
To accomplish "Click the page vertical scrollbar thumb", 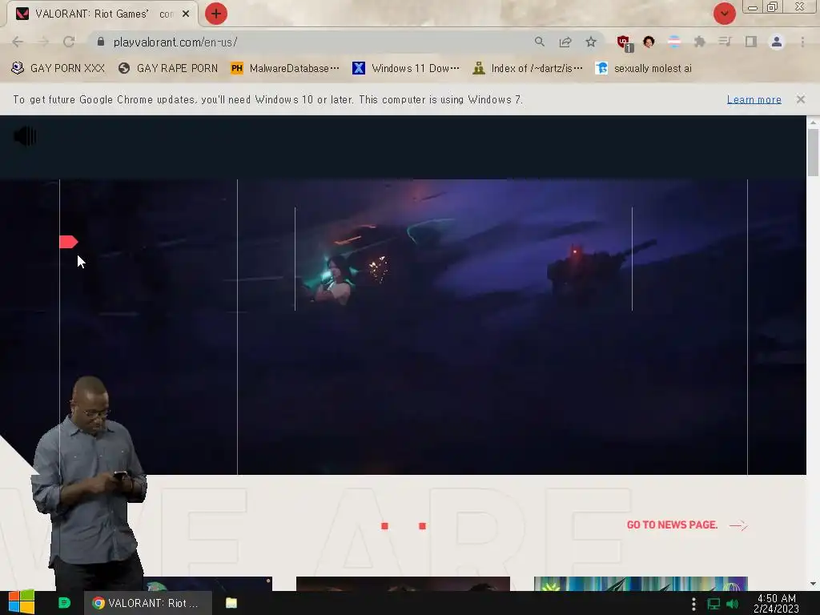I will (813, 153).
